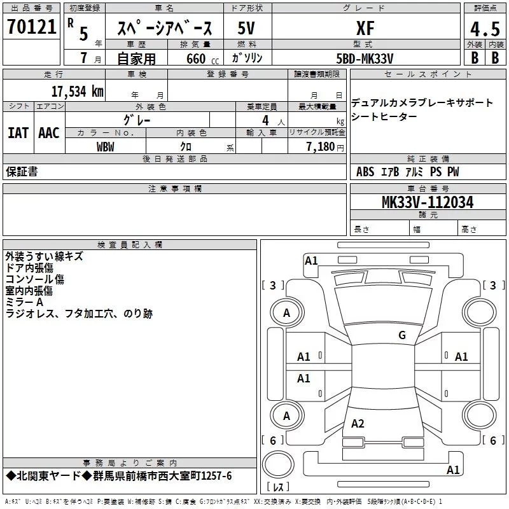Screen dimensions: 509x509
Task: Select the 4.5 evaluation score
Action: 485,29
